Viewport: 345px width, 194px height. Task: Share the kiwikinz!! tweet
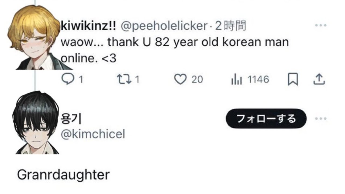click(319, 79)
